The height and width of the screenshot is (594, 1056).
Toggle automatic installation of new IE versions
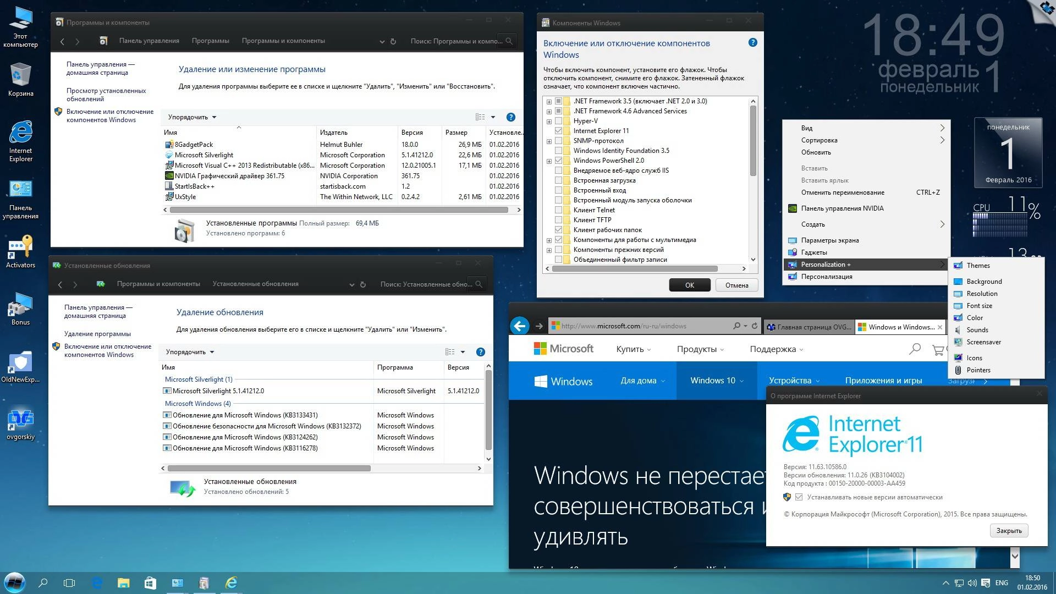(x=798, y=497)
